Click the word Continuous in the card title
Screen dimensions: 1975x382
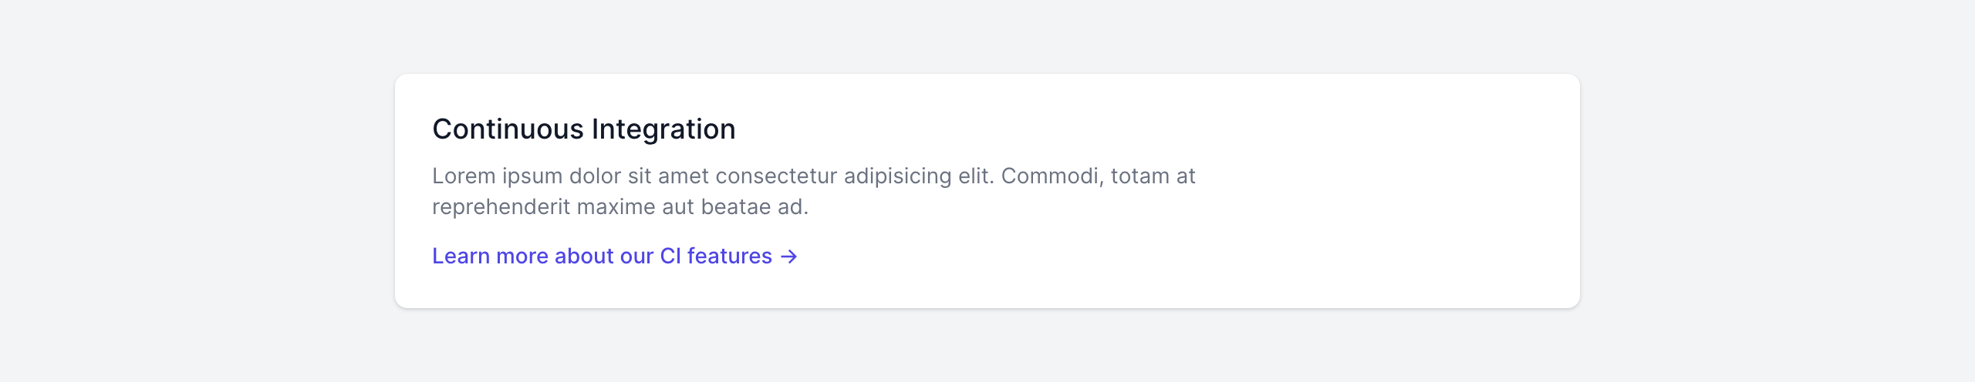pyautogui.click(x=508, y=129)
